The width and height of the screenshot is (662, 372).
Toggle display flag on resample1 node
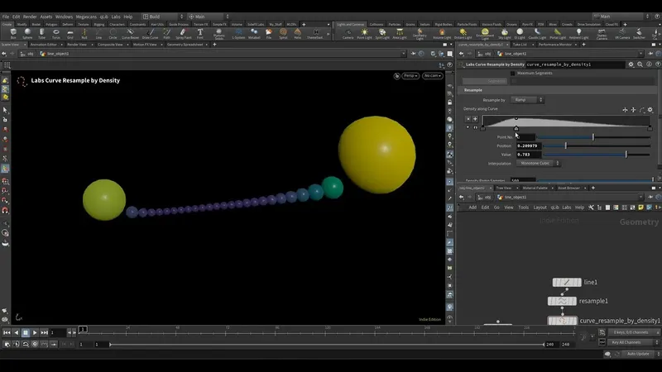tap(573, 301)
